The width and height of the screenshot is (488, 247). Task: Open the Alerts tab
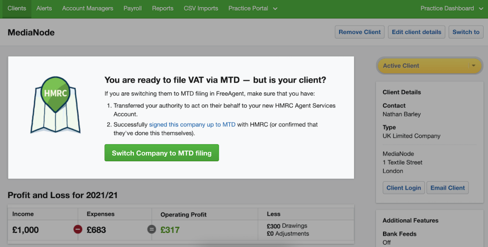tap(44, 8)
